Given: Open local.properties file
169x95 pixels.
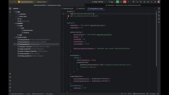Looking at the screenshot, I should pos(29,54).
